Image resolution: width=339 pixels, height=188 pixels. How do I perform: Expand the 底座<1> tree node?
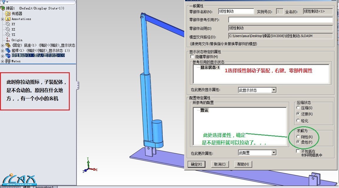(3, 45)
